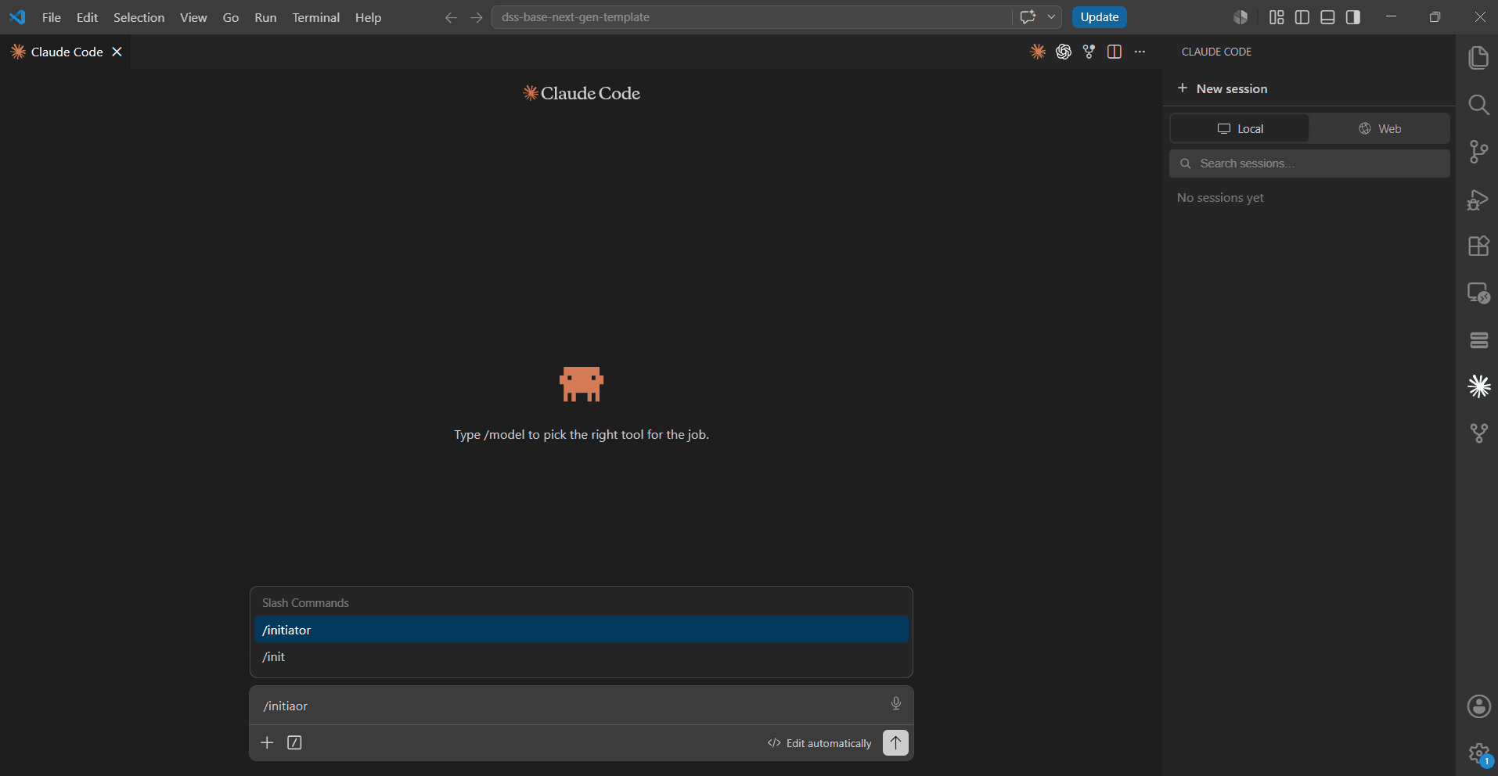Click the Copilot chat icon in title bar
This screenshot has height=776, width=1498.
[1028, 16]
